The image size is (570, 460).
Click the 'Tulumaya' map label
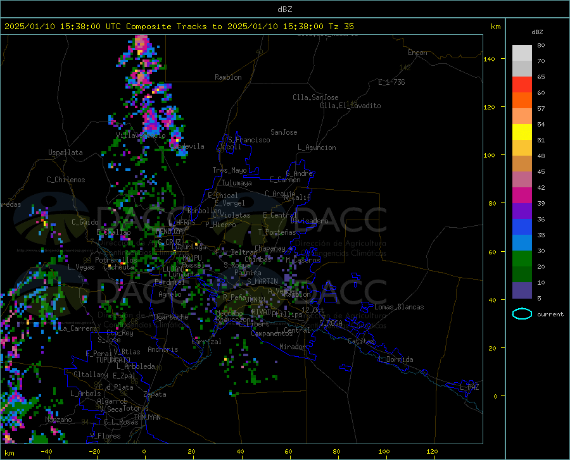(237, 183)
